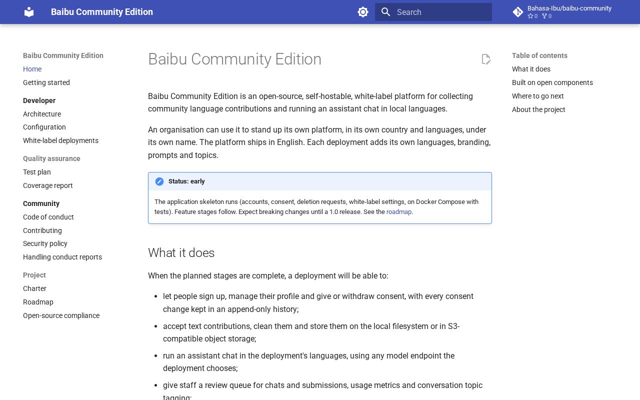Open Security policy page
Viewport: 640px width, 400px height.
[x=45, y=243]
